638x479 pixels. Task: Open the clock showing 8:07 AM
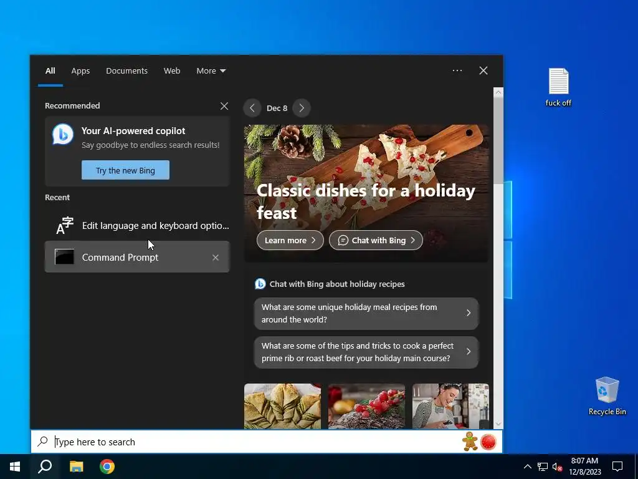(x=584, y=467)
